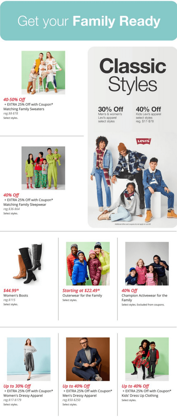Select the 40% Off Kids Levi's apparel offer

149,115
